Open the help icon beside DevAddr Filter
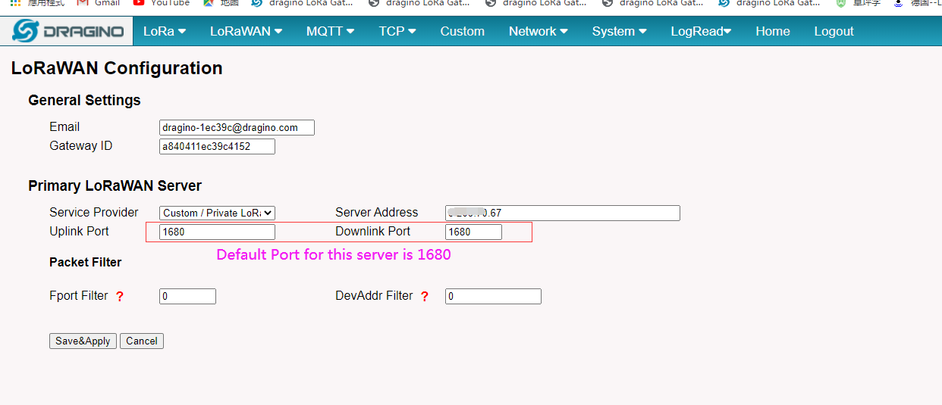The width and height of the screenshot is (942, 405). pos(425,297)
